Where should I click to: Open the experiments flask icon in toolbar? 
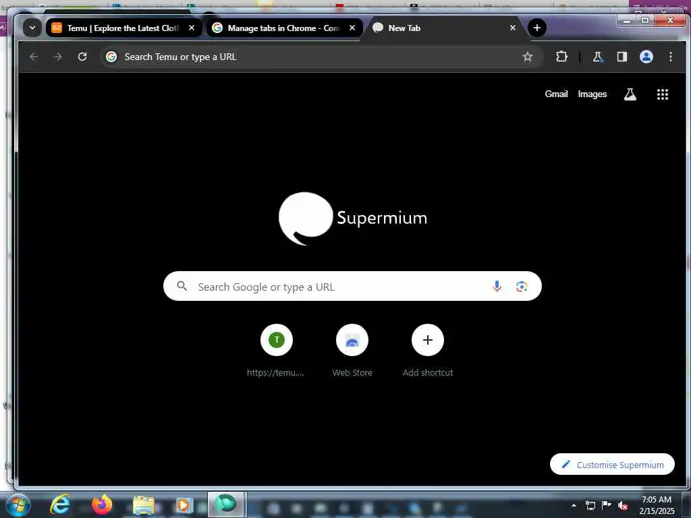(x=598, y=57)
